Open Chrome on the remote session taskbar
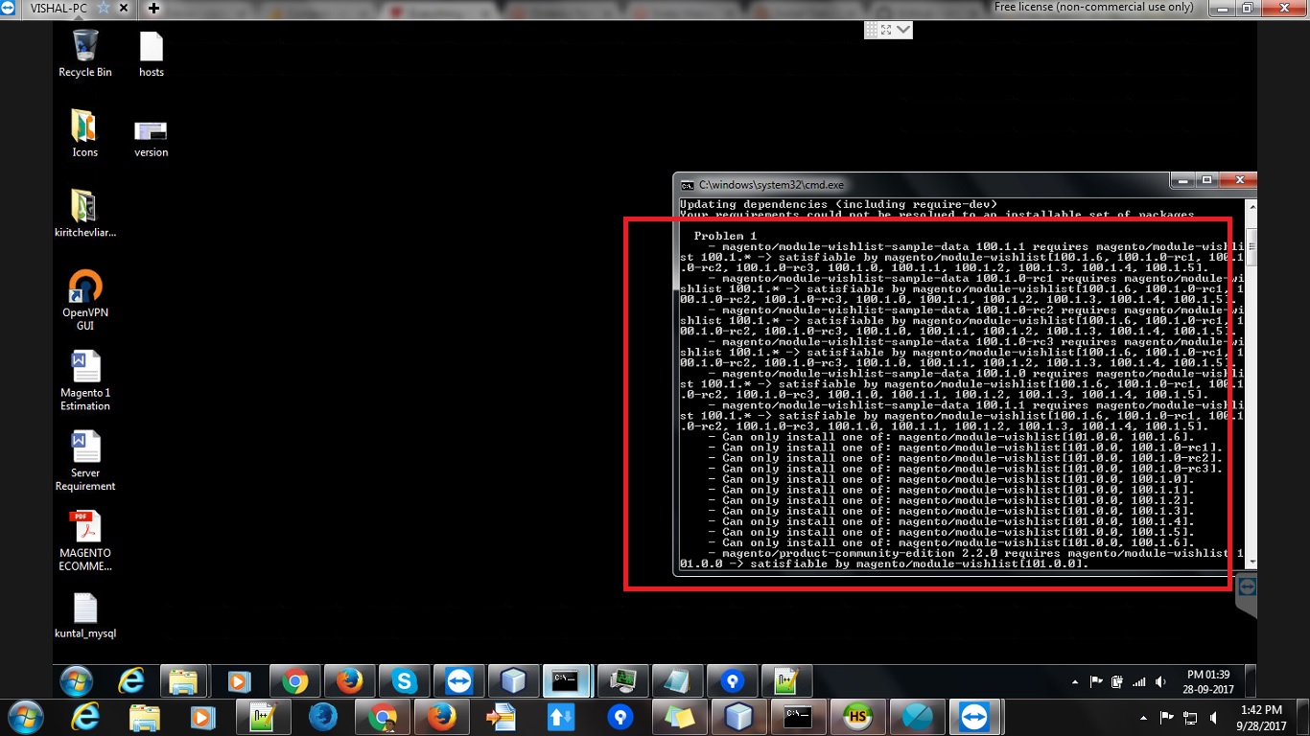Screen dimensions: 1310x736 pos(294,681)
